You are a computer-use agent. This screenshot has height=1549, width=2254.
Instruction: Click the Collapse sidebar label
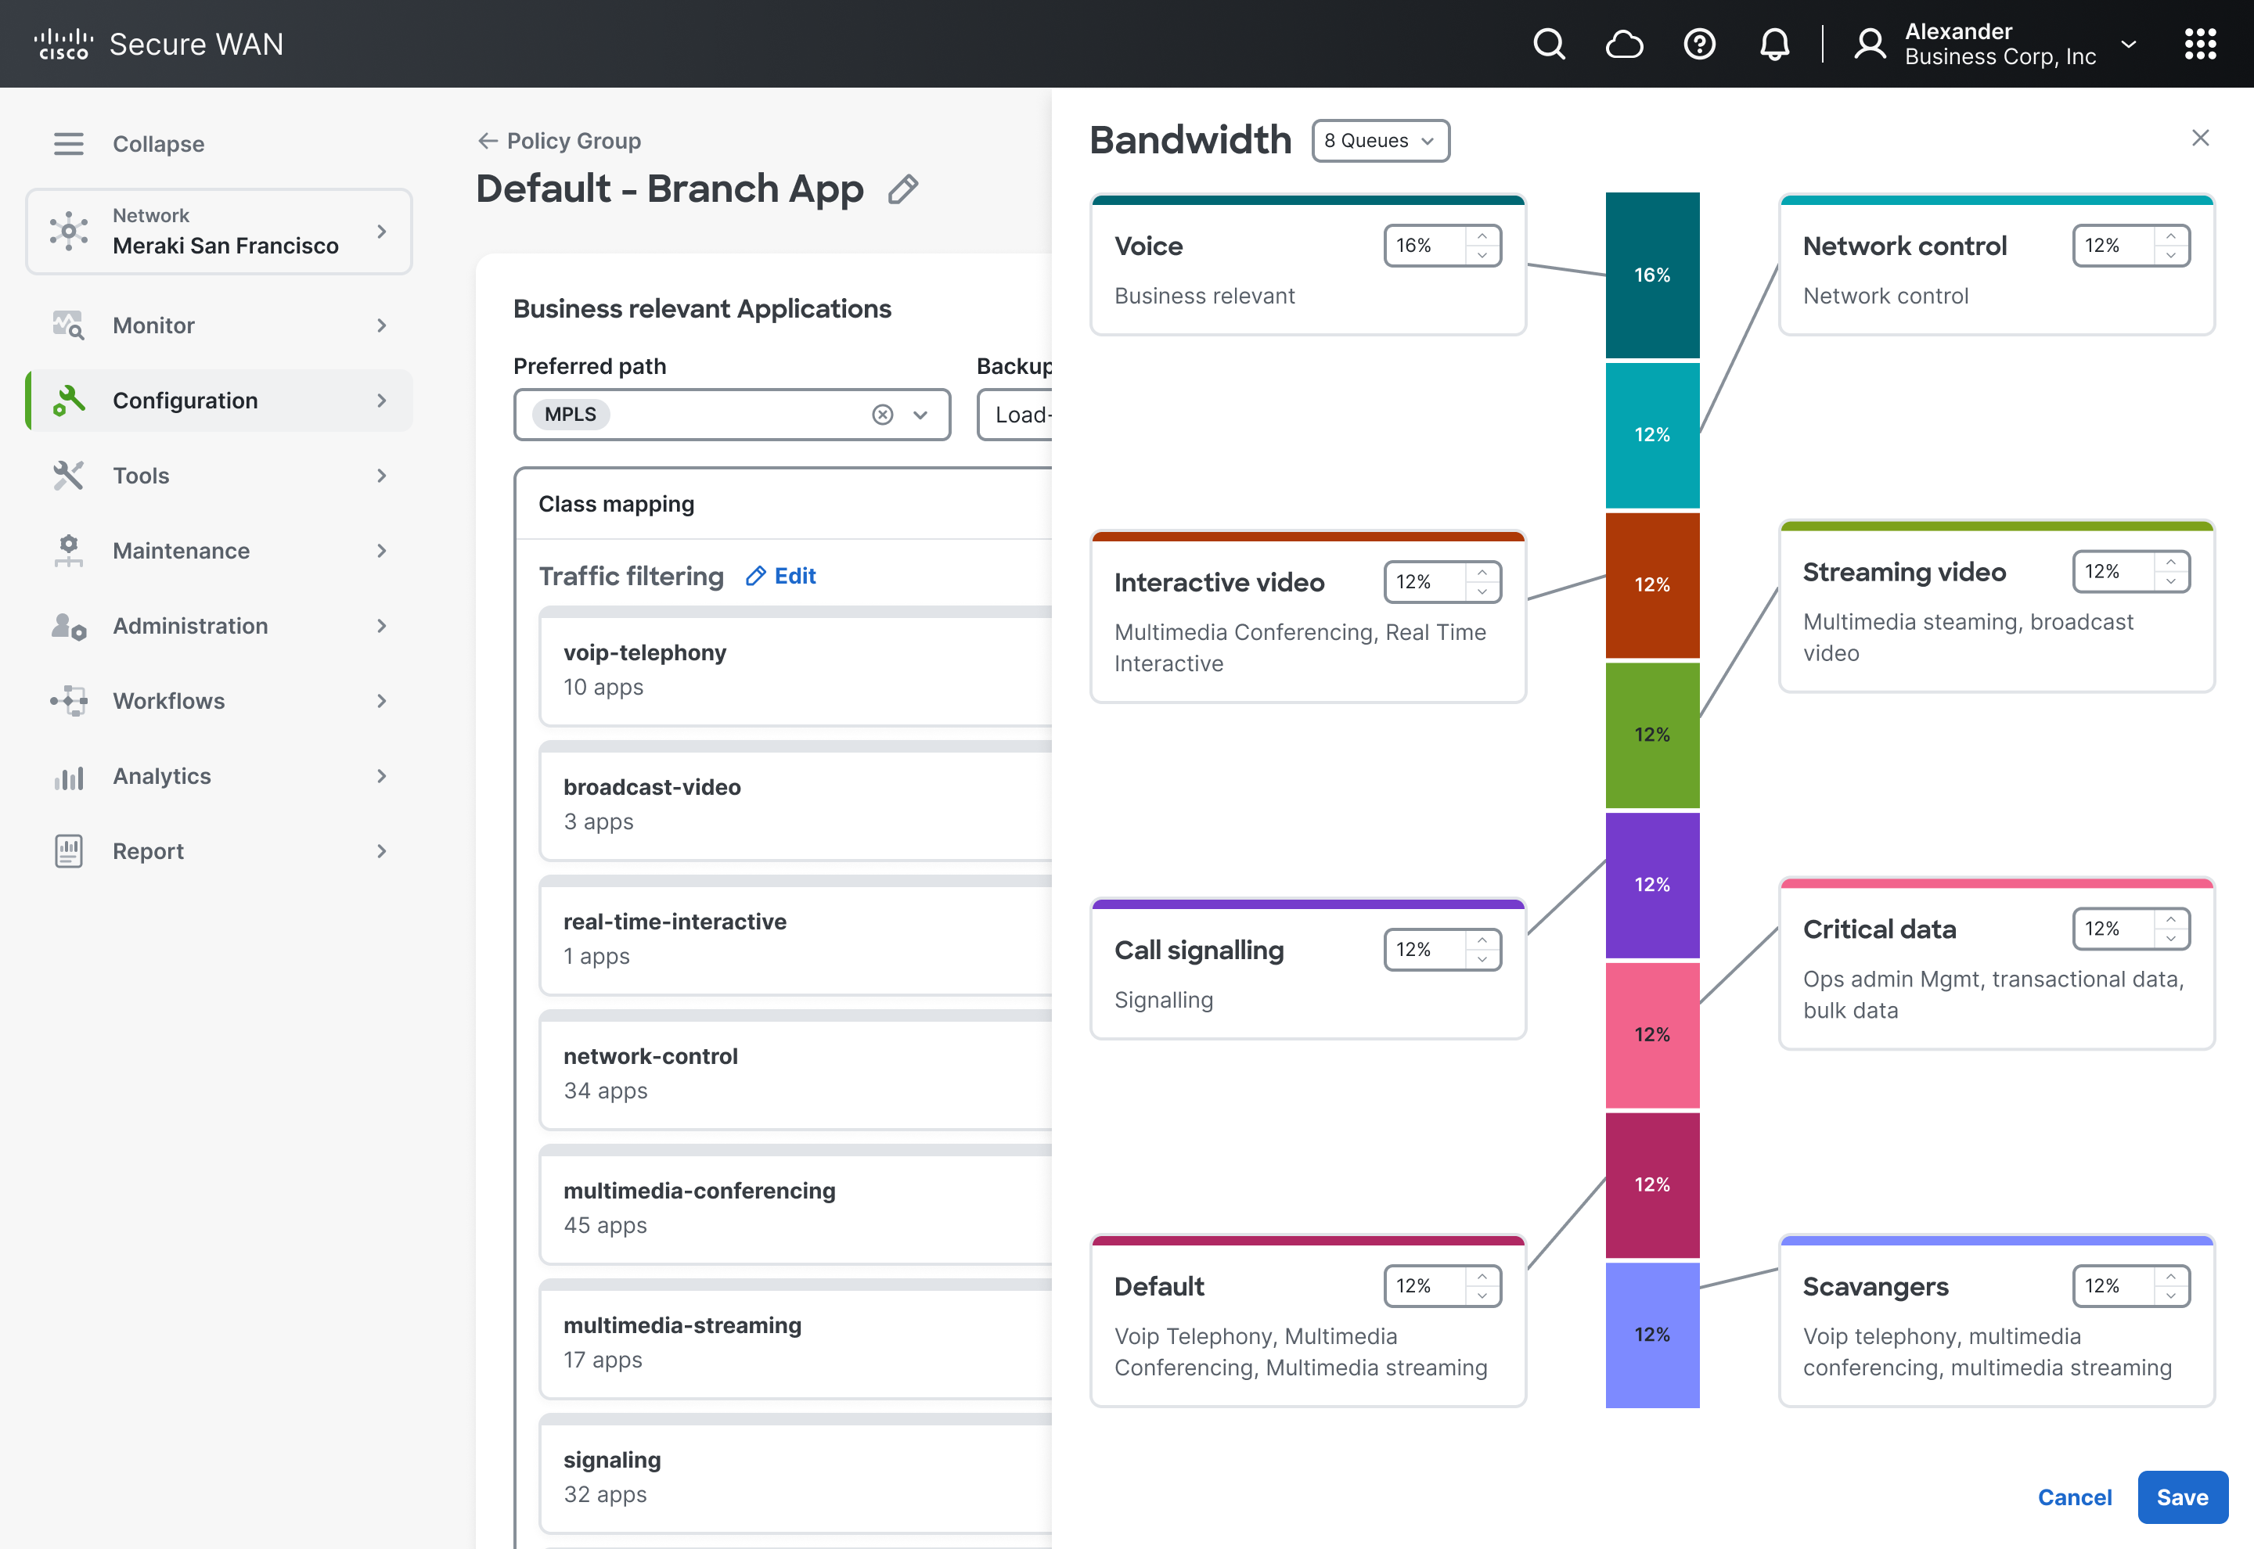(x=158, y=144)
